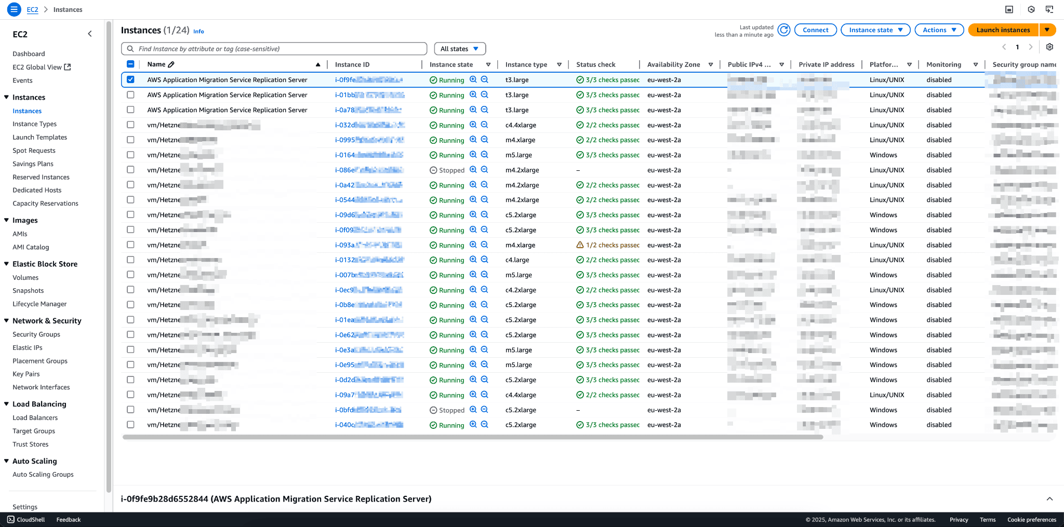Click the Find Instance search field
The width and height of the screenshot is (1064, 527).
pos(274,49)
